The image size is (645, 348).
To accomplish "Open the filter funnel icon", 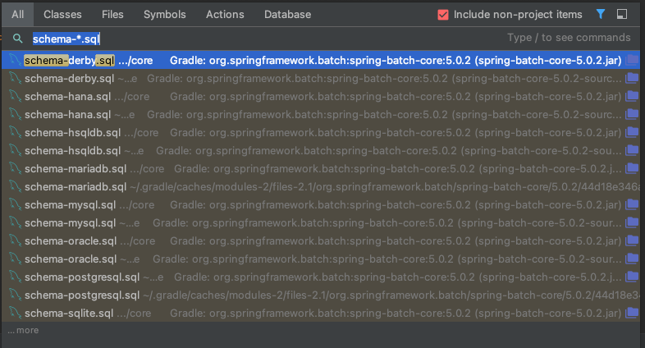I will 601,15.
